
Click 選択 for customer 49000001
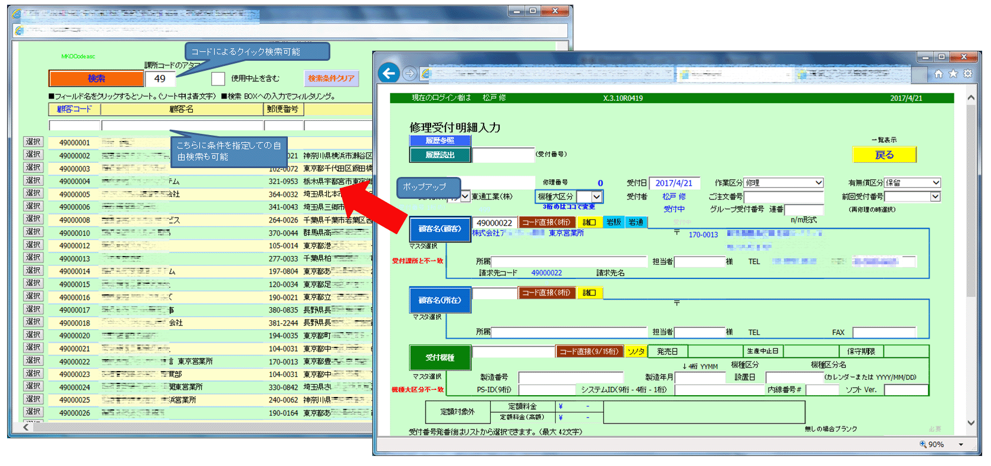pos(33,142)
